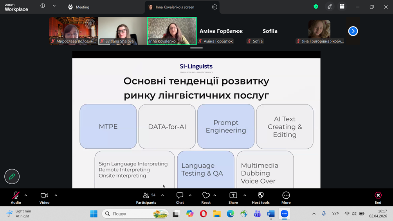Expand the participants options arrow

[162, 195]
